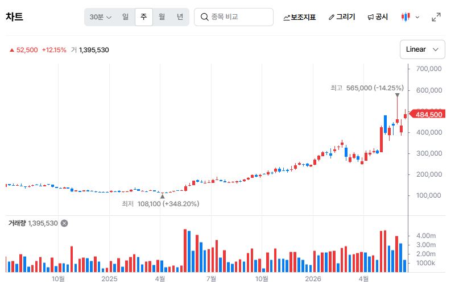
Task: Click the +12.15% change percentage
Action: click(54, 50)
